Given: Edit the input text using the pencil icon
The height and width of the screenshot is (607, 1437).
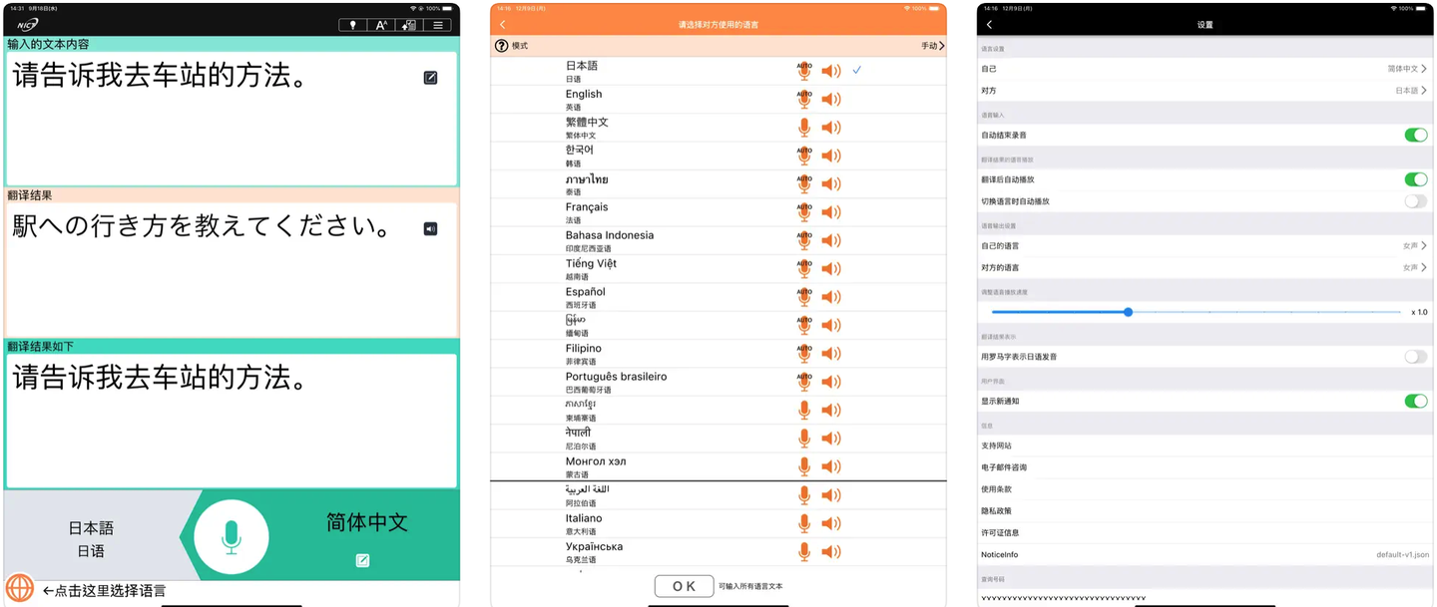Looking at the screenshot, I should tap(430, 77).
